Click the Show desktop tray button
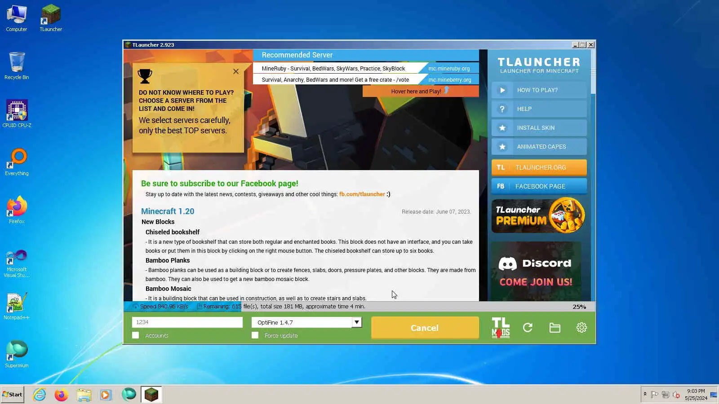Screen dimensions: 719x404 pyautogui.click(x=714, y=395)
